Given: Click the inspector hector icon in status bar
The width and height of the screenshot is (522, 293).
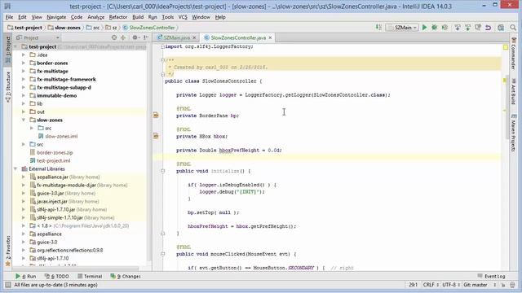Looking at the screenshot, I should [512, 285].
